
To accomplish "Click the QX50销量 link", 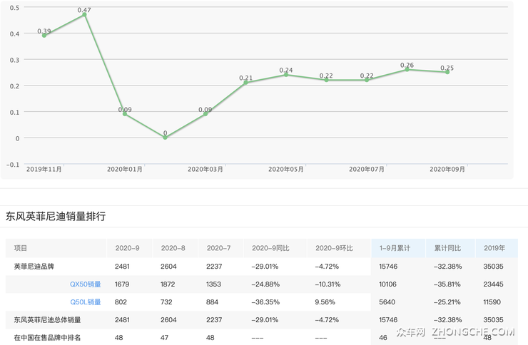I will (85, 284).
